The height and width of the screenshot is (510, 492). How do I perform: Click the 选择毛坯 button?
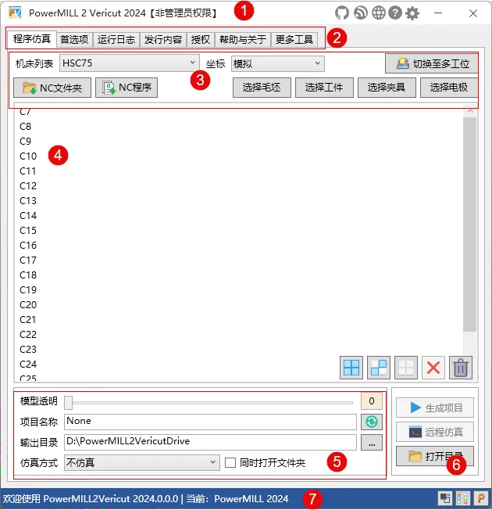[262, 88]
